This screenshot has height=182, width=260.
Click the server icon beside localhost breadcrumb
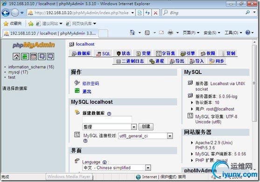click(71, 44)
